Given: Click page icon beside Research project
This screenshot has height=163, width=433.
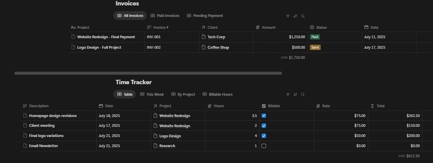Looking at the screenshot, I should coord(155,146).
